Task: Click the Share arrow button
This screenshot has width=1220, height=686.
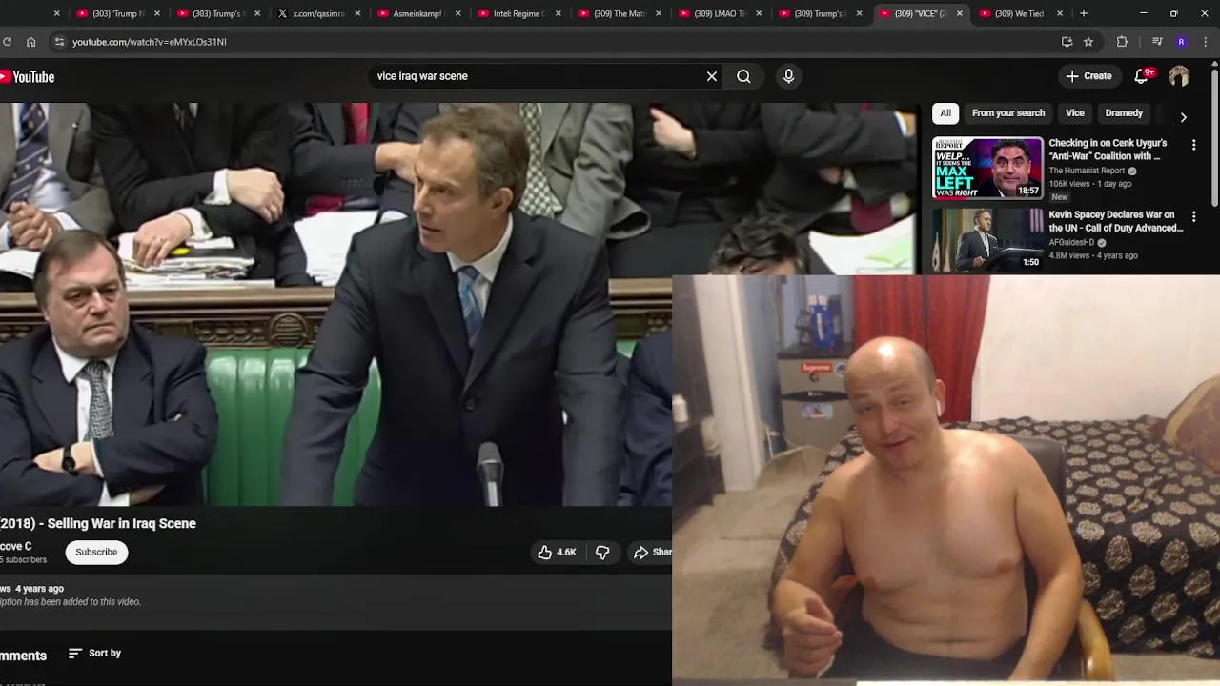Action: pyautogui.click(x=654, y=552)
